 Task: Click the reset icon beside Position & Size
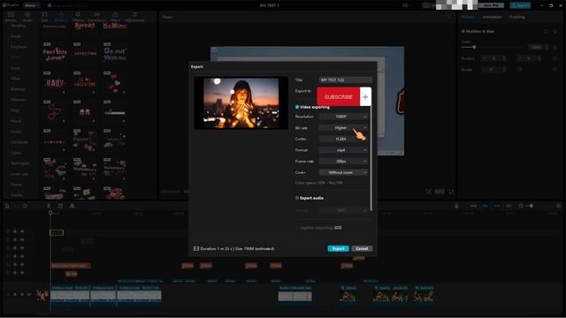pyautogui.click(x=547, y=32)
